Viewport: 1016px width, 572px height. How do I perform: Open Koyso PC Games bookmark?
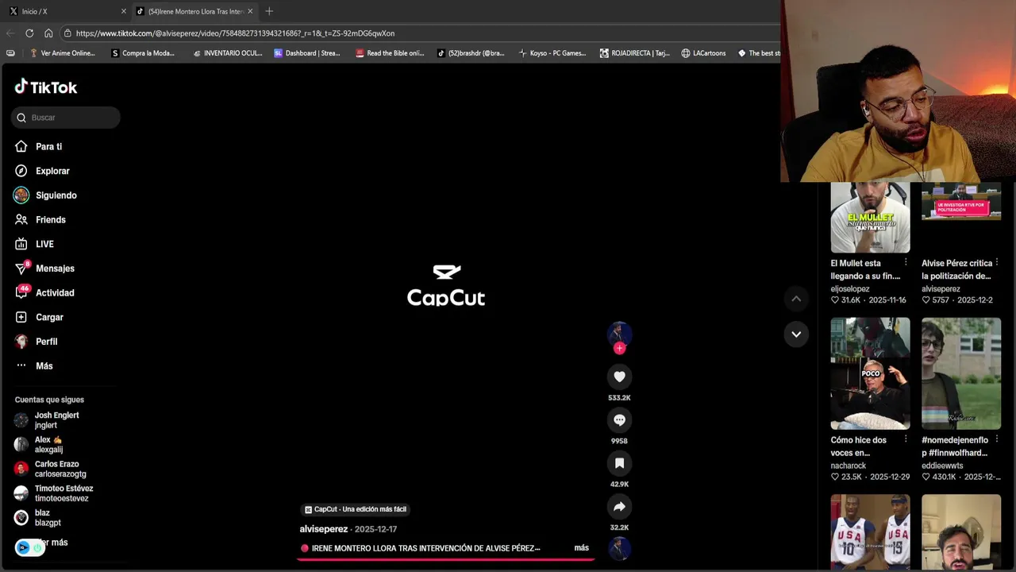click(x=552, y=53)
